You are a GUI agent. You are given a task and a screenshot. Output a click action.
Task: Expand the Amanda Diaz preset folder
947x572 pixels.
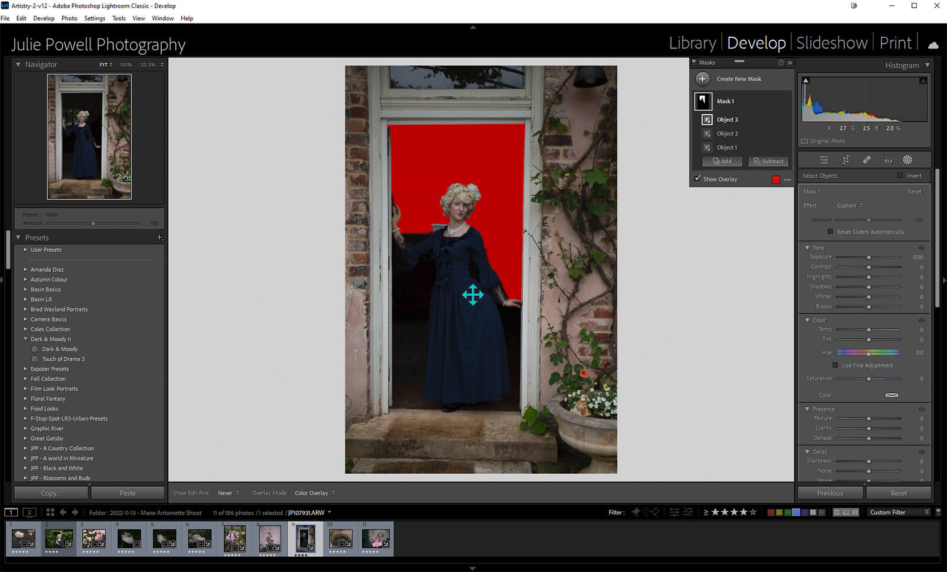[25, 269]
